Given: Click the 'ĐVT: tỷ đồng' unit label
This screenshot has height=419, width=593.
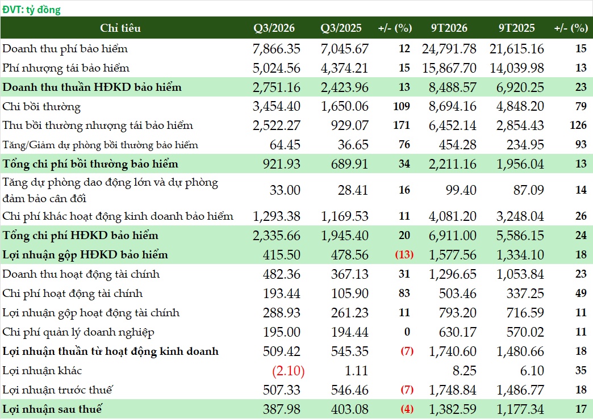Looking at the screenshot, I should (31, 10).
